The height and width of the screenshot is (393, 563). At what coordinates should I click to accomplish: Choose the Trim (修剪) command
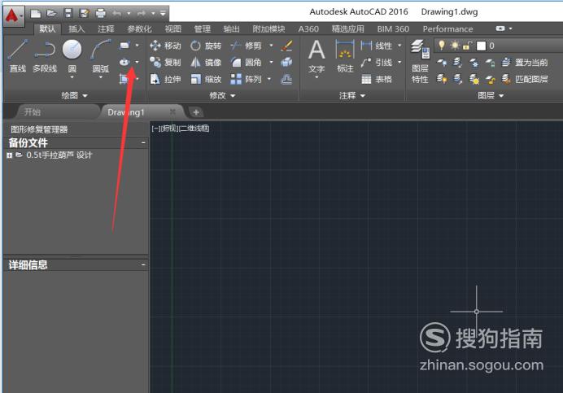click(246, 46)
